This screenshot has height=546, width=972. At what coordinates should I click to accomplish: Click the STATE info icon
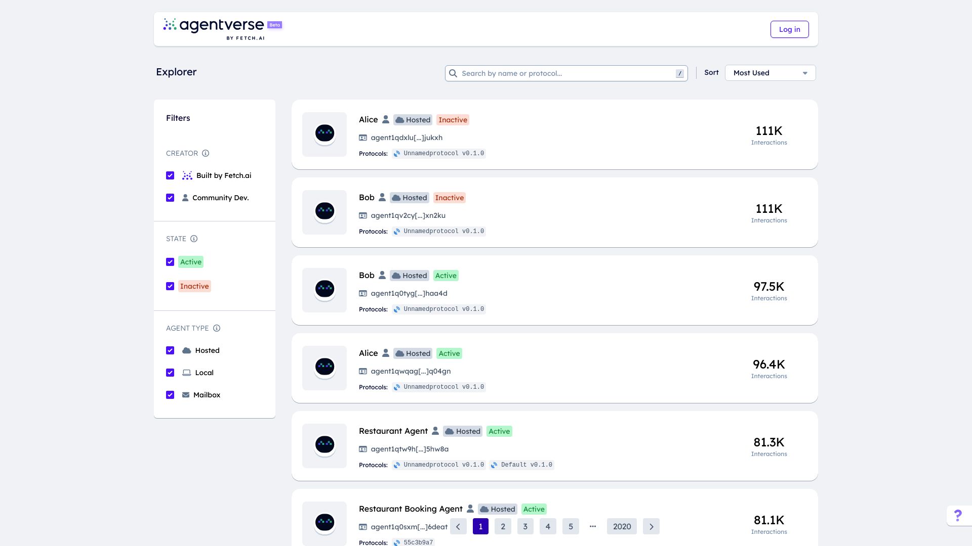click(194, 239)
